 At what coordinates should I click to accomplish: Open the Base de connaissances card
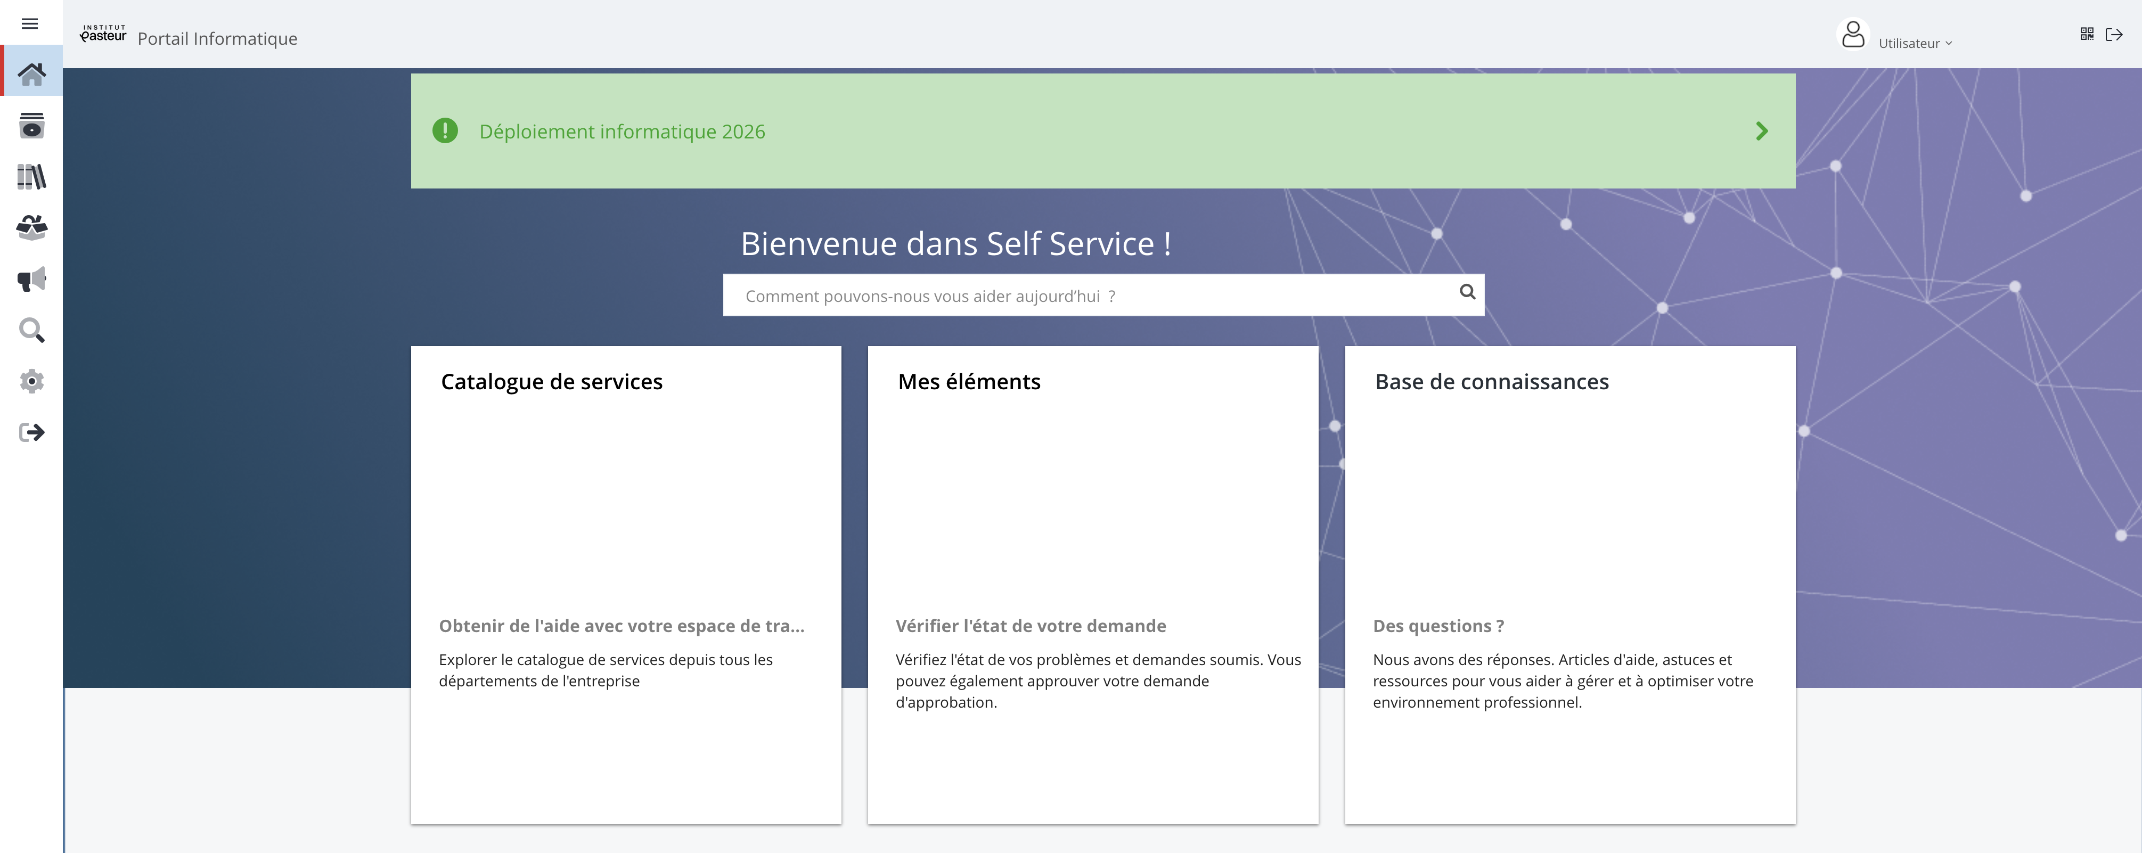(x=1569, y=582)
